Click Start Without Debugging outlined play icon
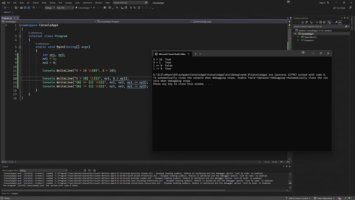Screen dimensions: 355x200 coord(94,8)
